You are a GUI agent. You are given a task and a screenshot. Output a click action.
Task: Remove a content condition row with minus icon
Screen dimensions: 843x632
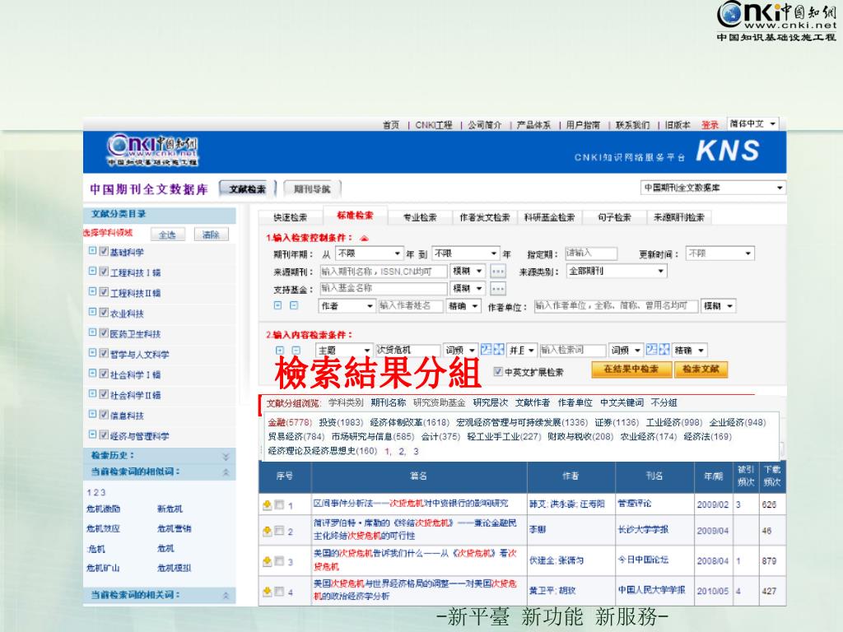(296, 351)
